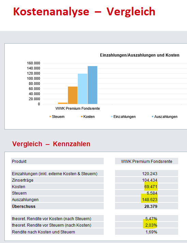The width and height of the screenshot is (187, 243).
Task: Click the highlighted value 148.623
Action: pyautogui.click(x=149, y=200)
